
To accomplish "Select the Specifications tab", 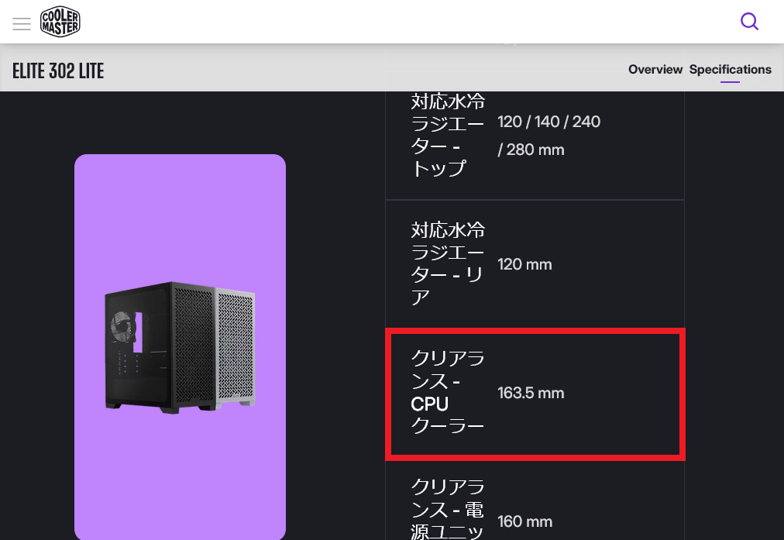I will (x=730, y=70).
